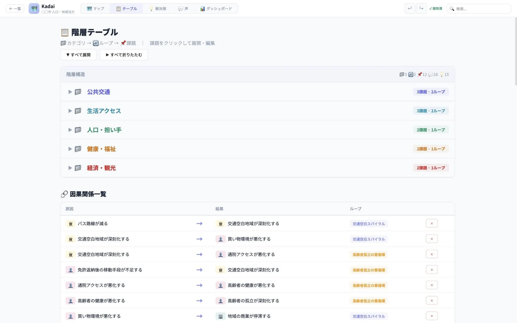Expand the 経済・観光 category
517x323 pixels.
click(x=70, y=168)
